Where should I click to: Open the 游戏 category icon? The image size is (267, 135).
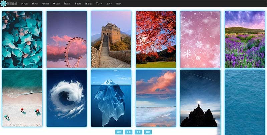coord(67,3)
